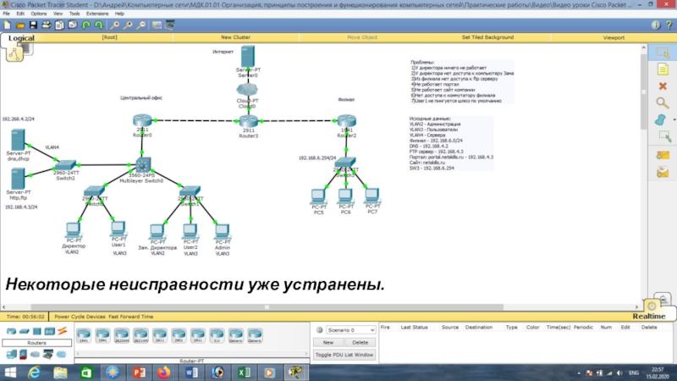
Task: Open the custom devices dialog icon
Action: point(170,25)
